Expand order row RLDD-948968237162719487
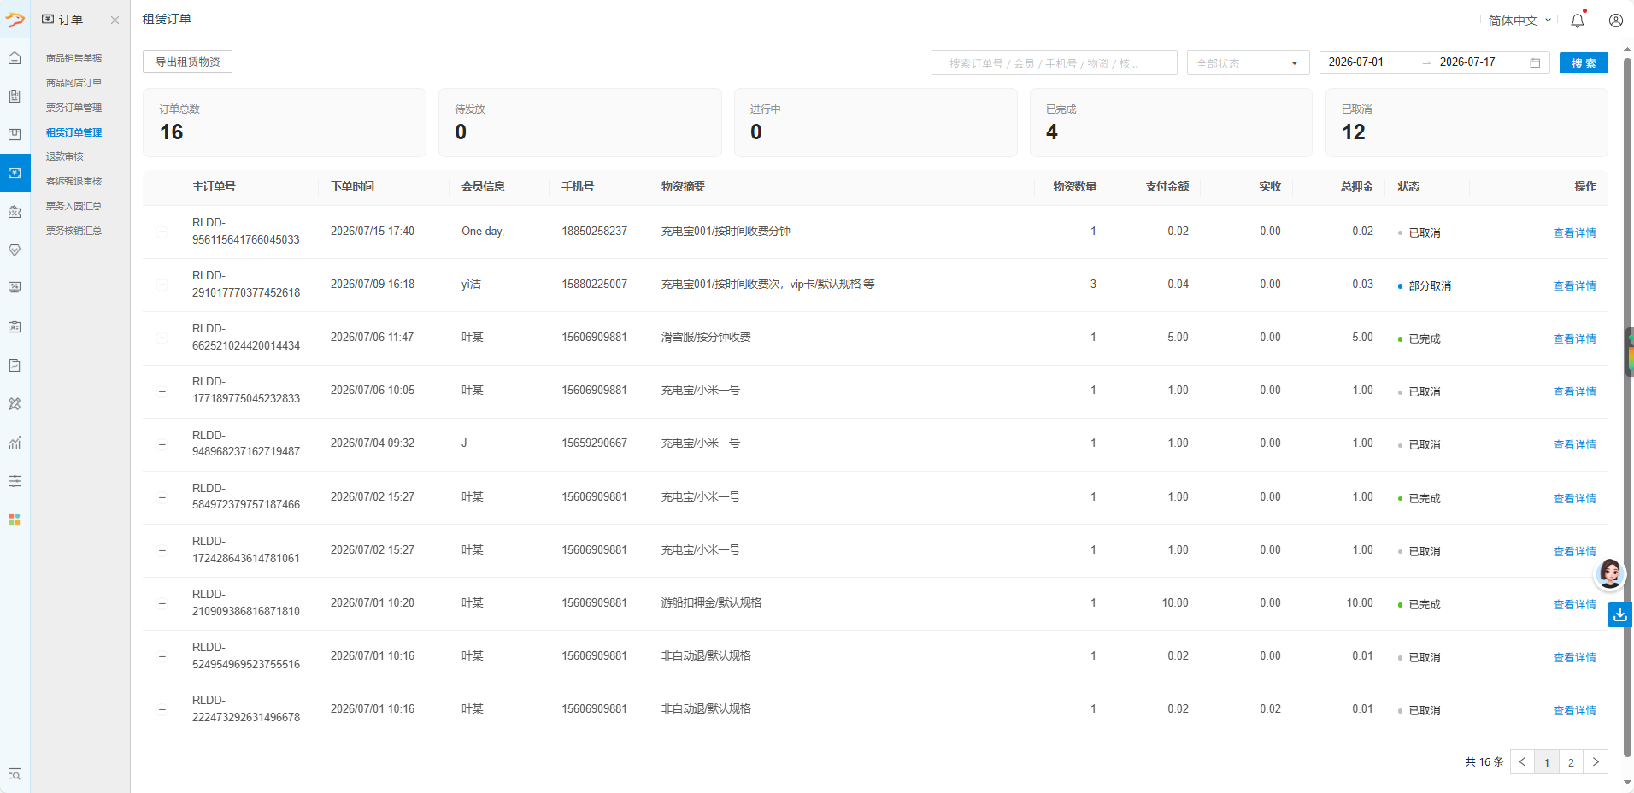 (162, 445)
